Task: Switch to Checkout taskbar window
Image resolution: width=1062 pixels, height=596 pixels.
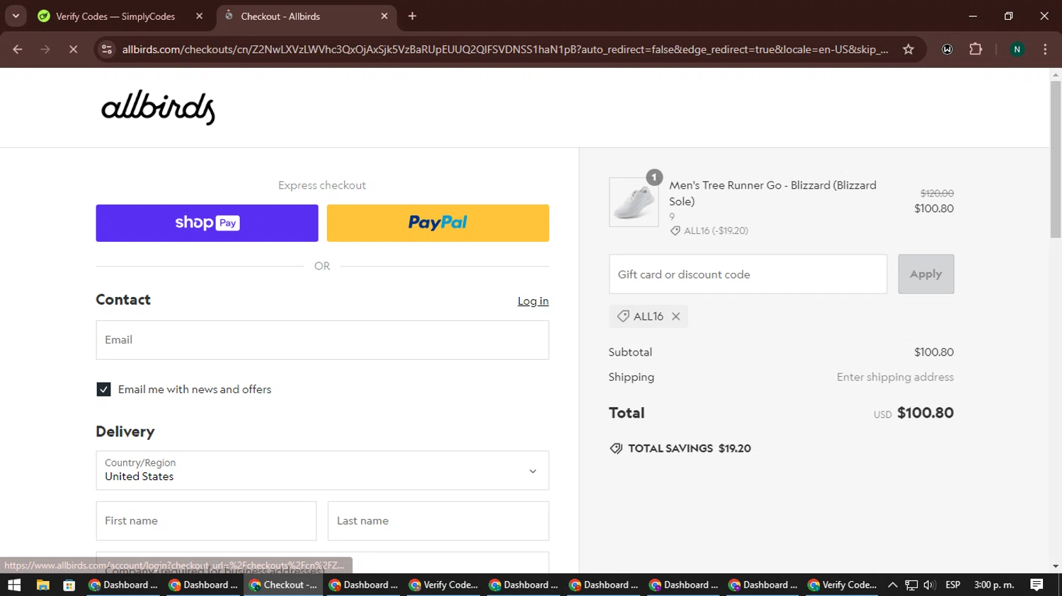Action: coord(284,585)
